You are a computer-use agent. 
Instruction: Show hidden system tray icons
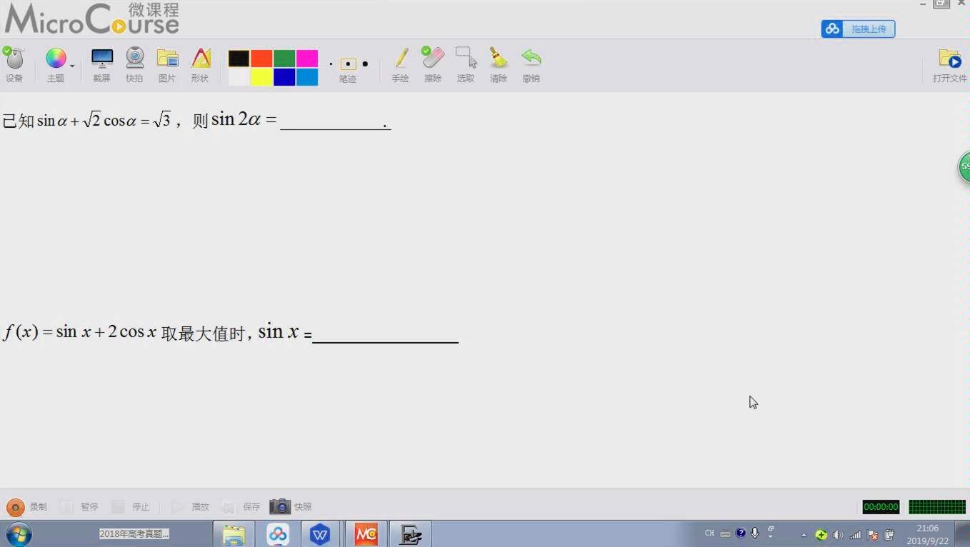tap(804, 535)
